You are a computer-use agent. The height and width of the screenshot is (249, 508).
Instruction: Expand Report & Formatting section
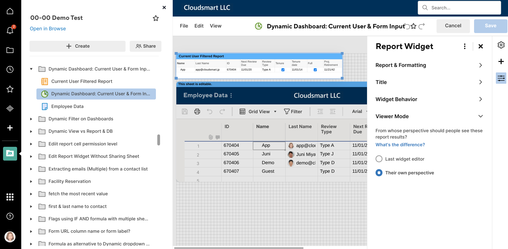429,65
